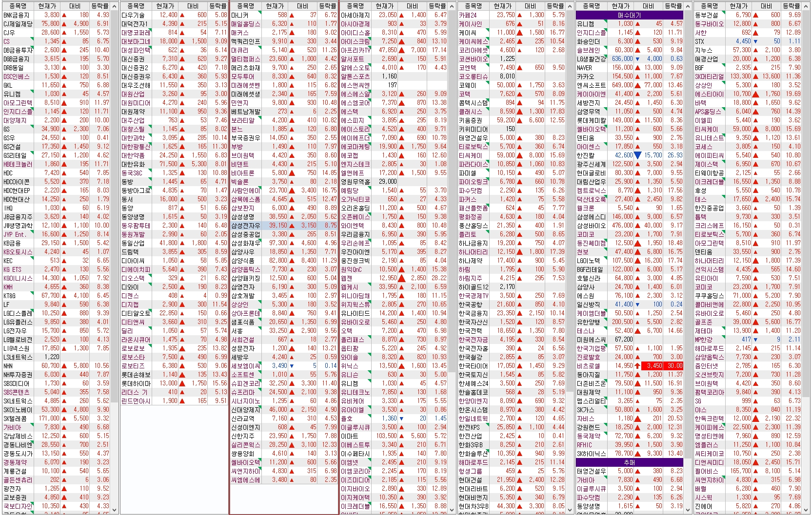The width and height of the screenshot is (811, 515).
Task: Open the NAVER stock name
Action: 584,68
